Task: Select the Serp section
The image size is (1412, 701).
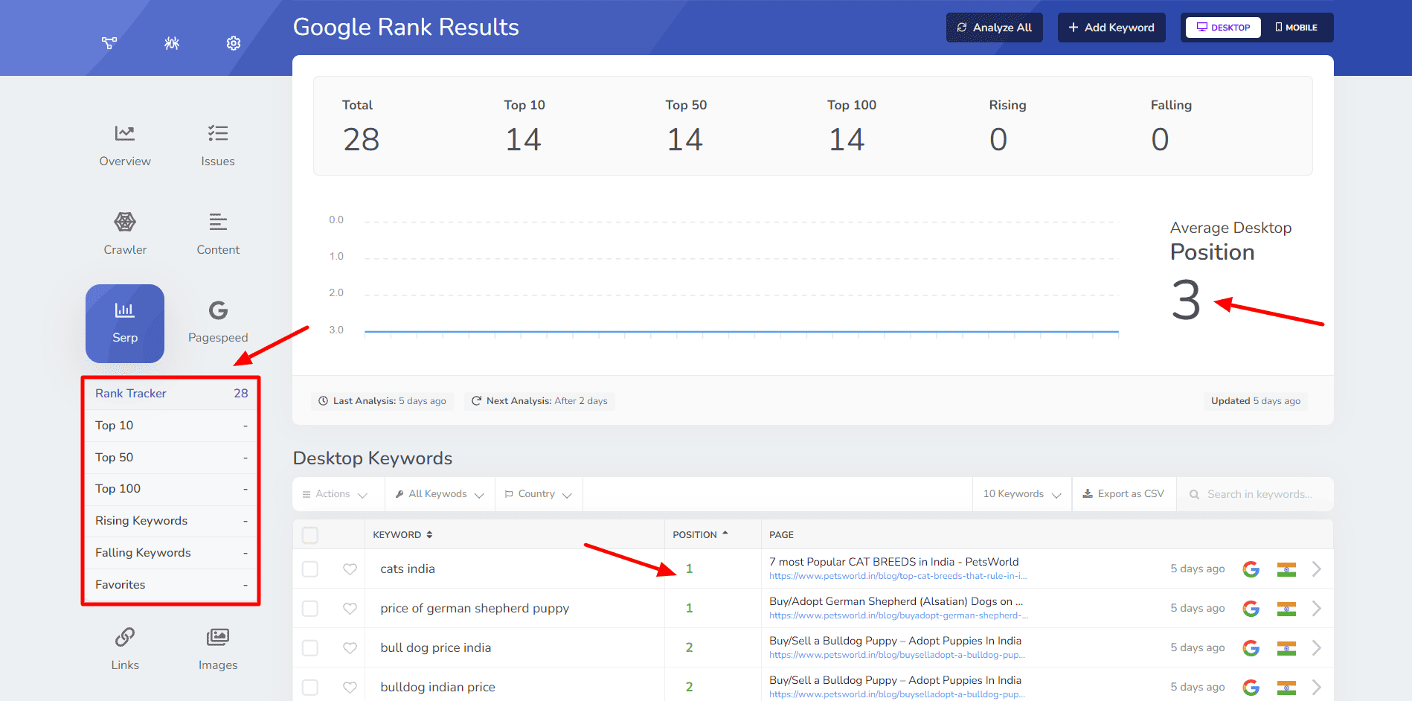Action: coord(125,324)
